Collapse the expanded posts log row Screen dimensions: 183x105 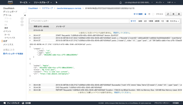point(30,41)
